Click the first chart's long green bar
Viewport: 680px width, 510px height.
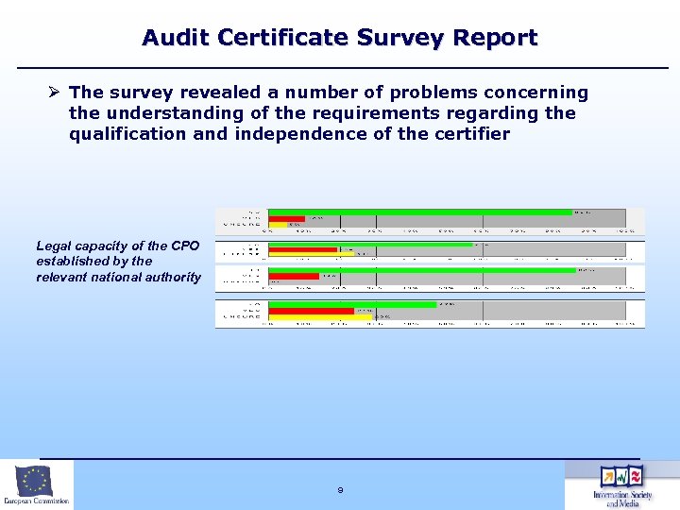[420, 212]
